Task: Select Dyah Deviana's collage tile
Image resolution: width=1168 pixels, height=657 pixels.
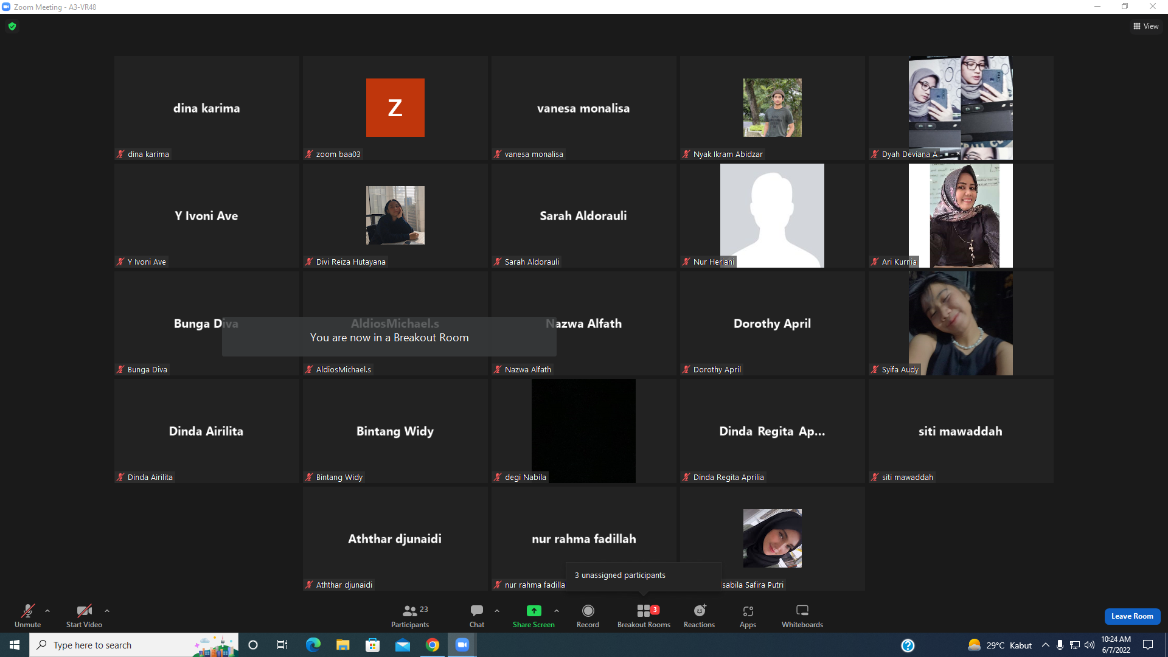Action: [961, 108]
